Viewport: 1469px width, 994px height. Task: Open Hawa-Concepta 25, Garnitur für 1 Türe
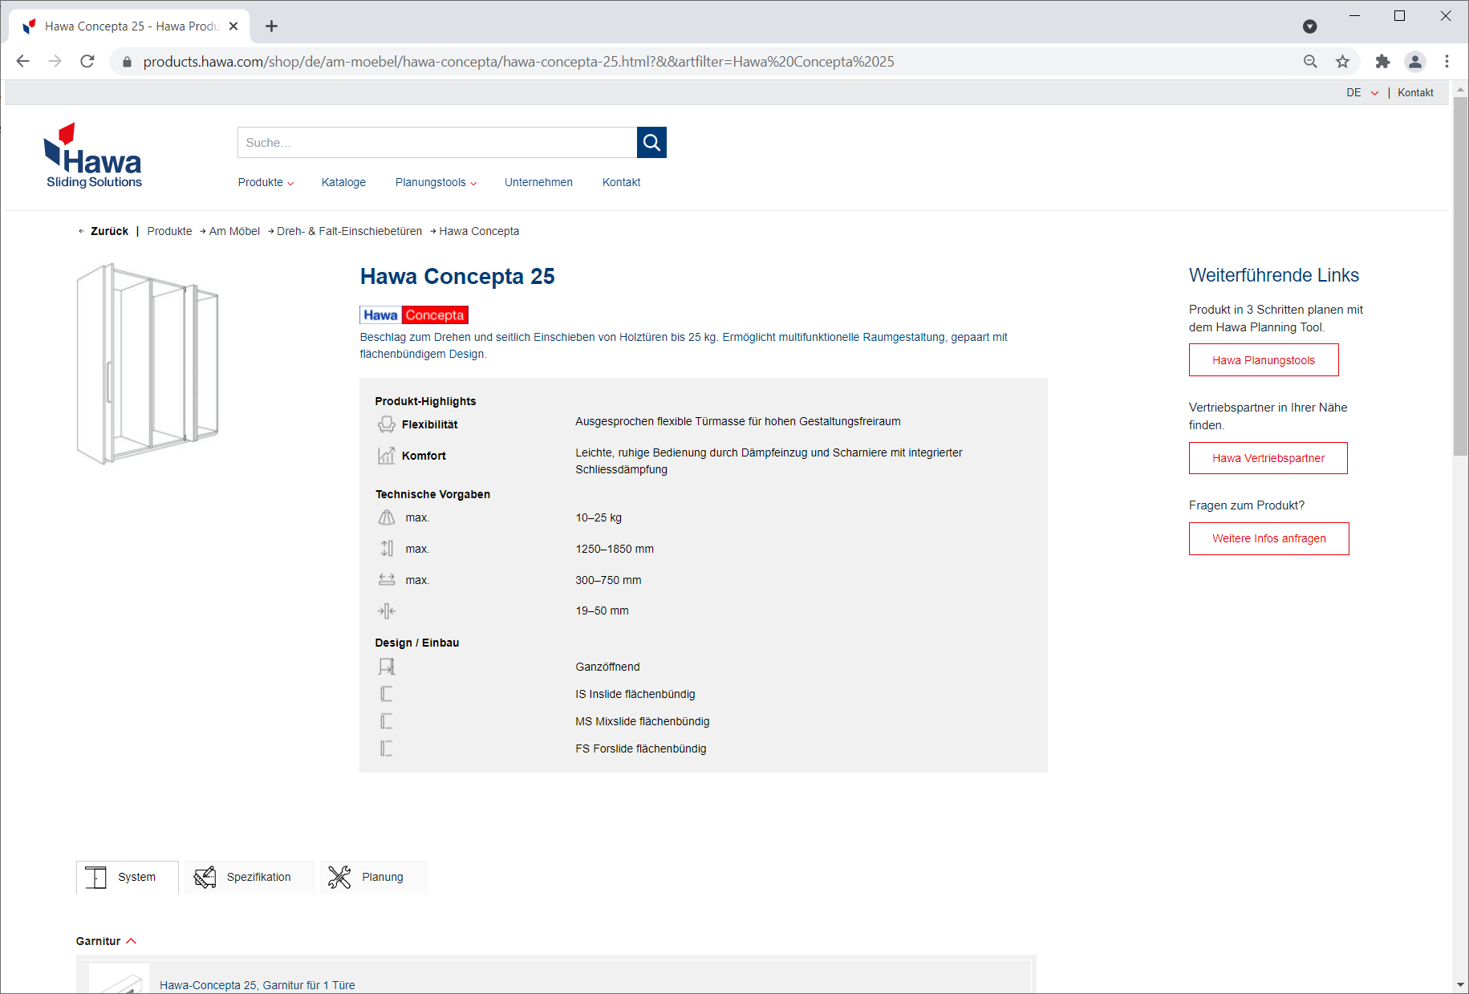coord(257,985)
